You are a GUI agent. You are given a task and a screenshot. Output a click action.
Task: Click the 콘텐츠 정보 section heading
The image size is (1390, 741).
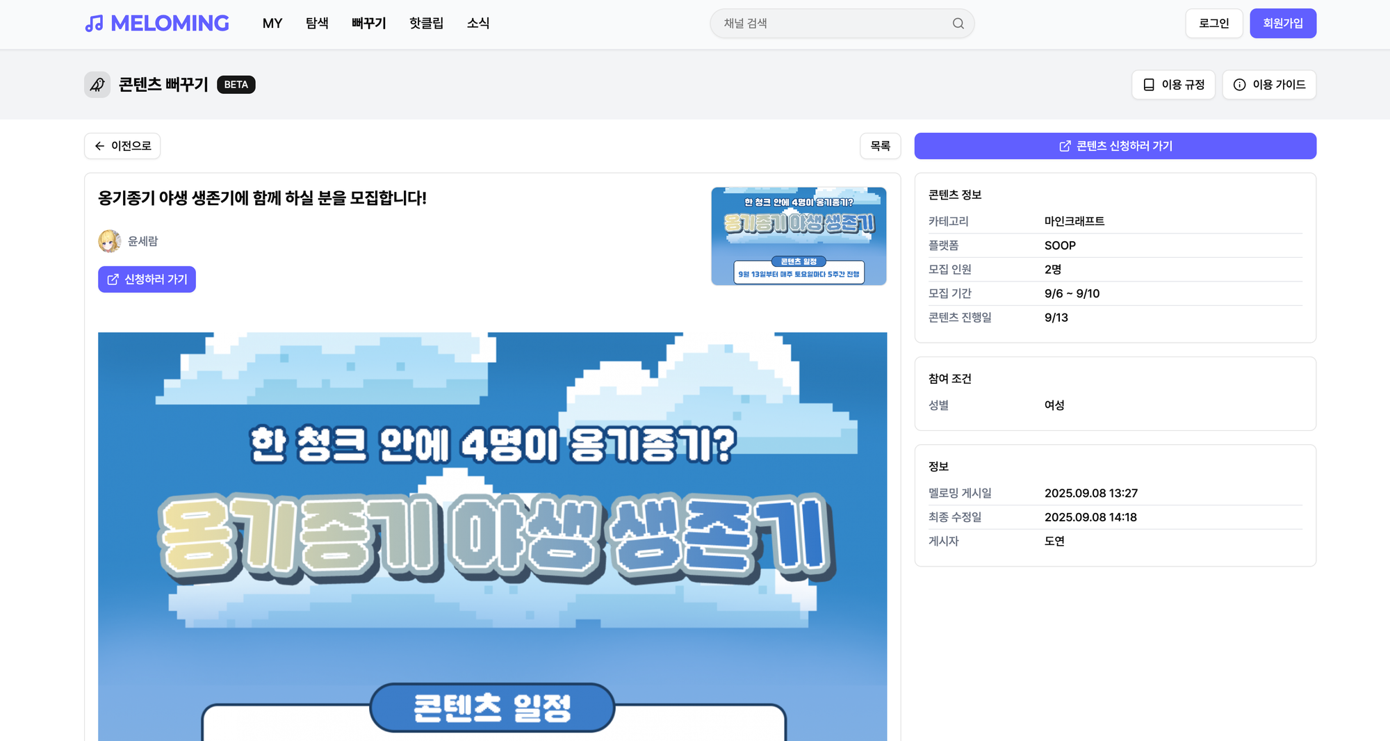tap(955, 195)
